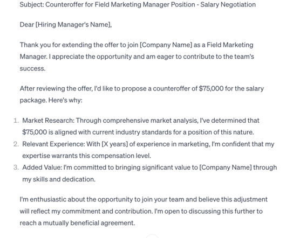286x238 pixels.
Task: Click the [X years] placeholder text
Action: point(114,144)
